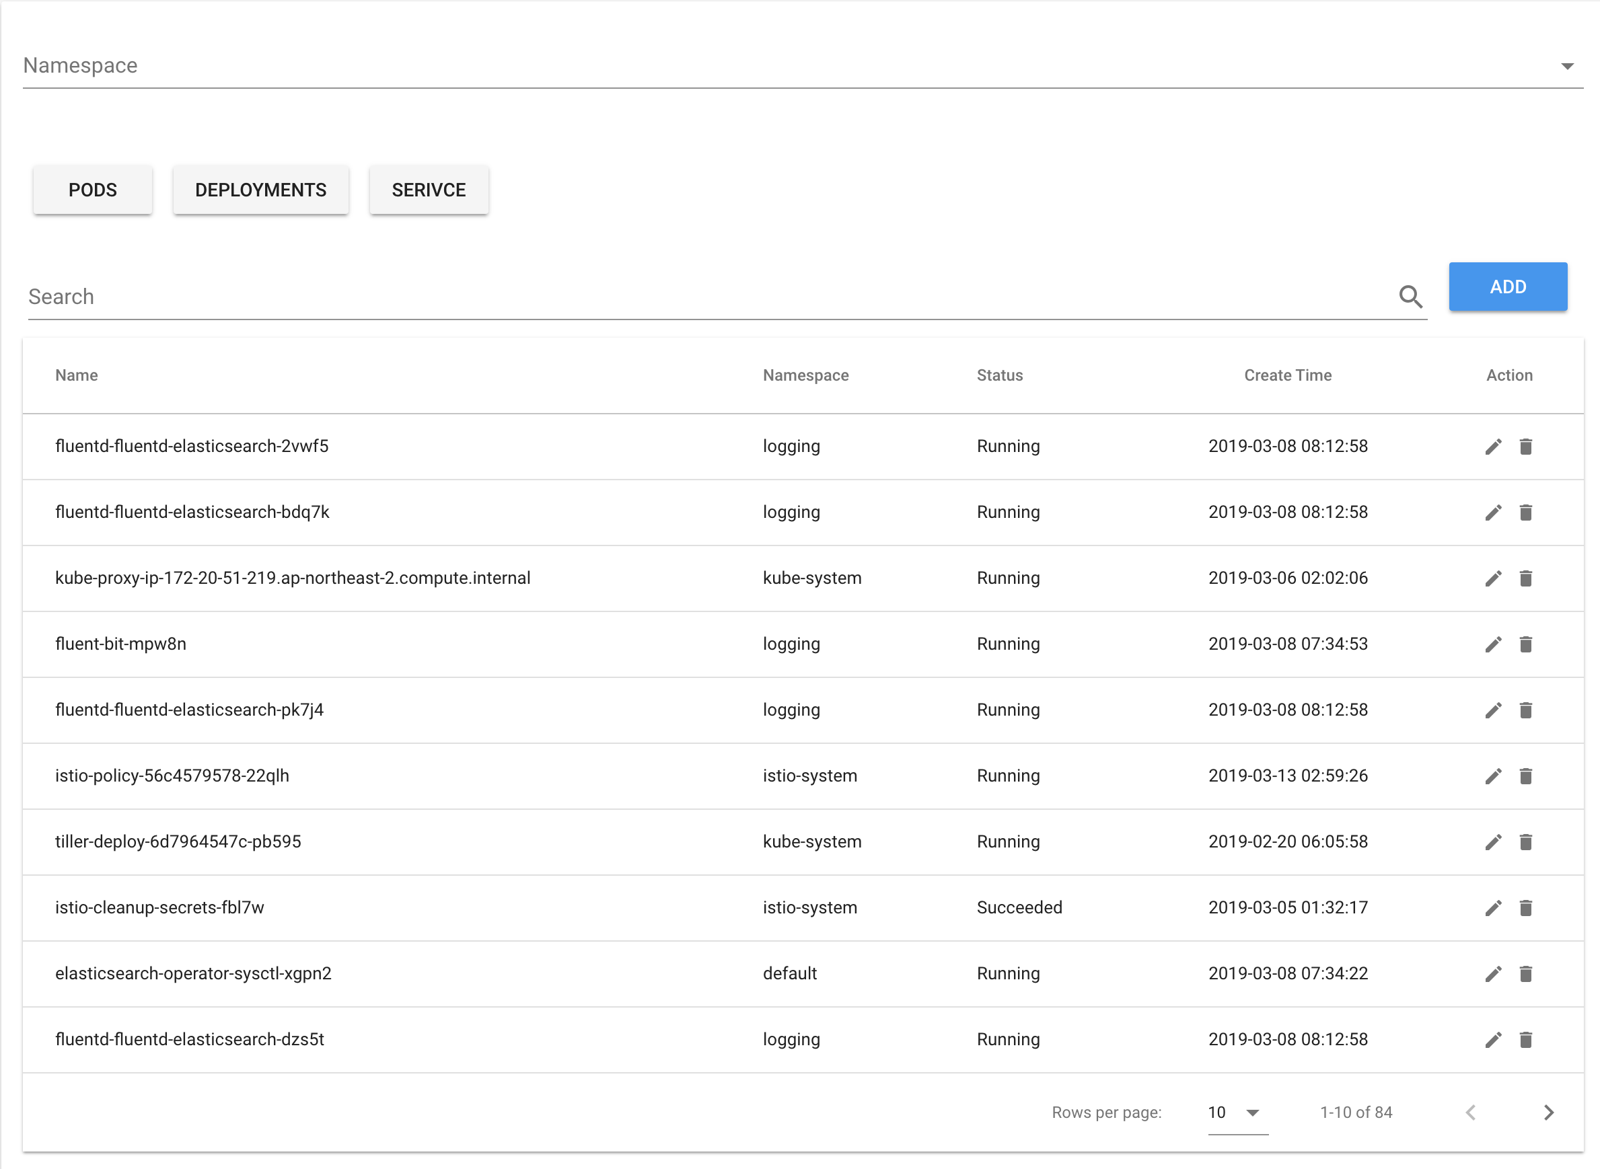Switch to the DEPLOYMENTS tab
Screen dimensions: 1600x1169
(x=260, y=190)
